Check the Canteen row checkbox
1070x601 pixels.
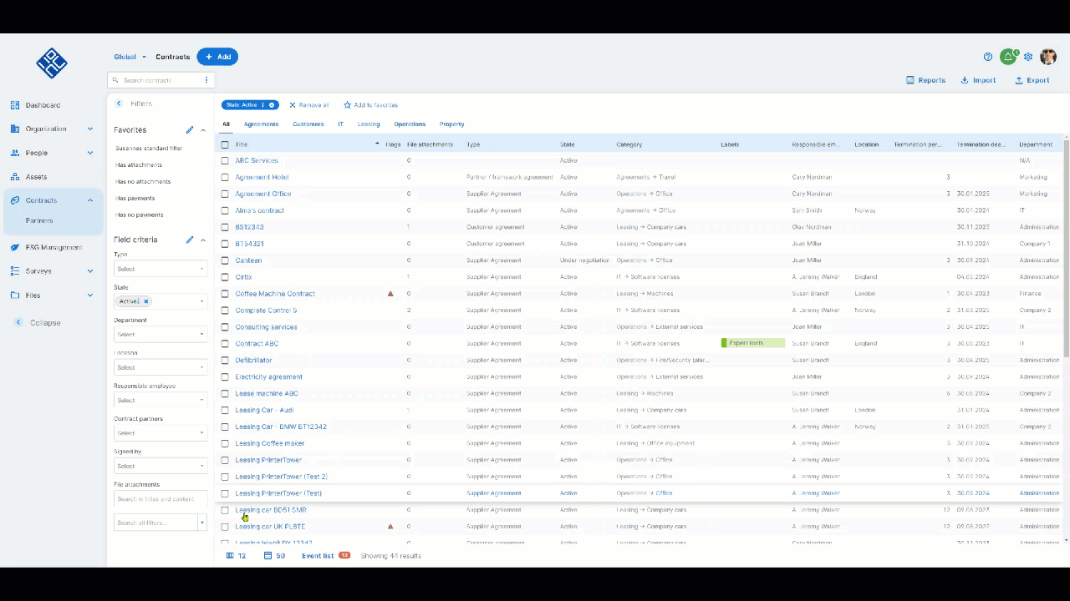click(225, 260)
